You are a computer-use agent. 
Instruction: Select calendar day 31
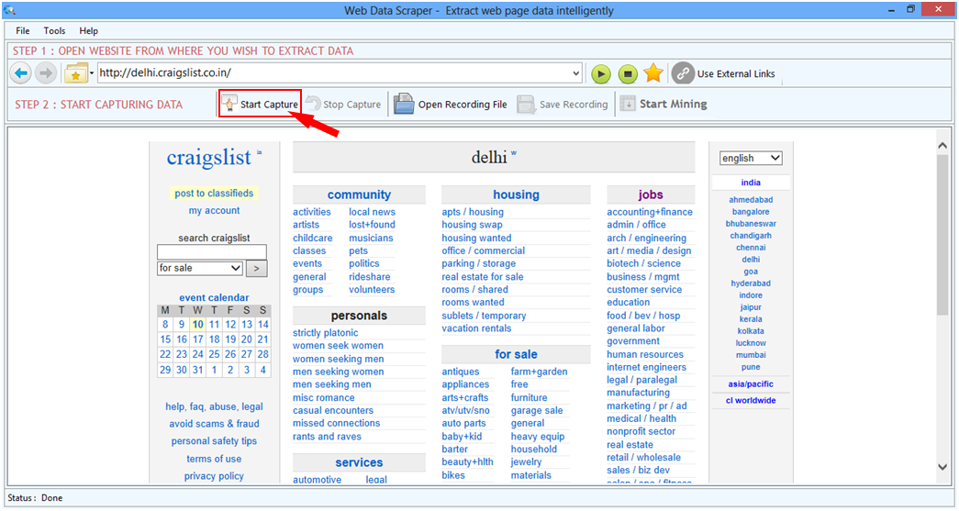tap(198, 370)
